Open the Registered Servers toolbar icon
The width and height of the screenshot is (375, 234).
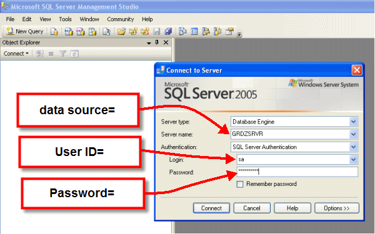(x=183, y=31)
